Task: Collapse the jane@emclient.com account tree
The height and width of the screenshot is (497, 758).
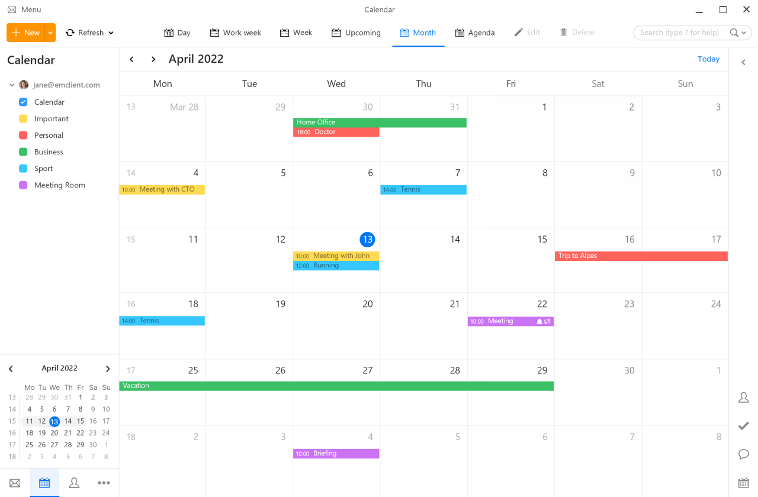Action: tap(11, 85)
